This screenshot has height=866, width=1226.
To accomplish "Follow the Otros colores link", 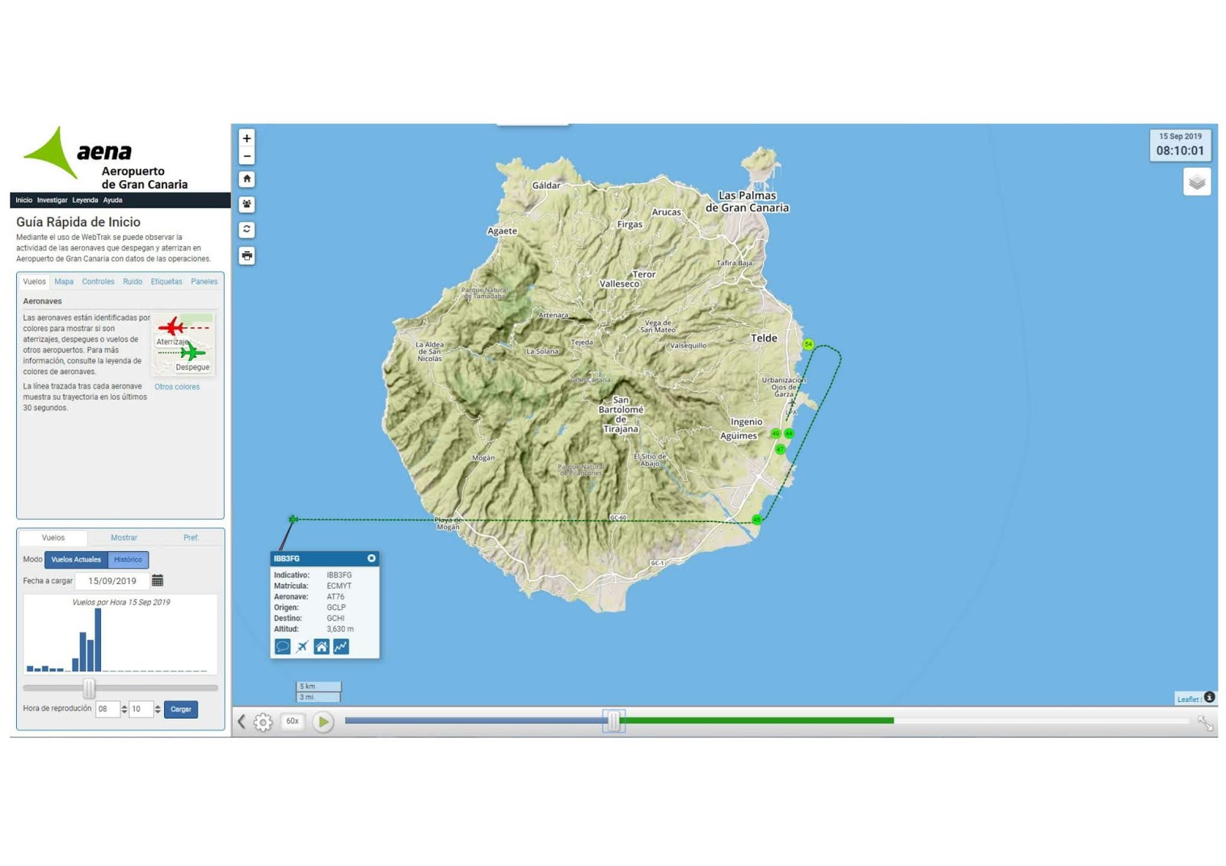I will click(x=177, y=387).
